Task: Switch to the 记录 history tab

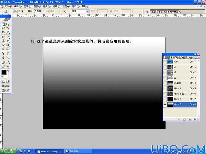Action: [185, 57]
